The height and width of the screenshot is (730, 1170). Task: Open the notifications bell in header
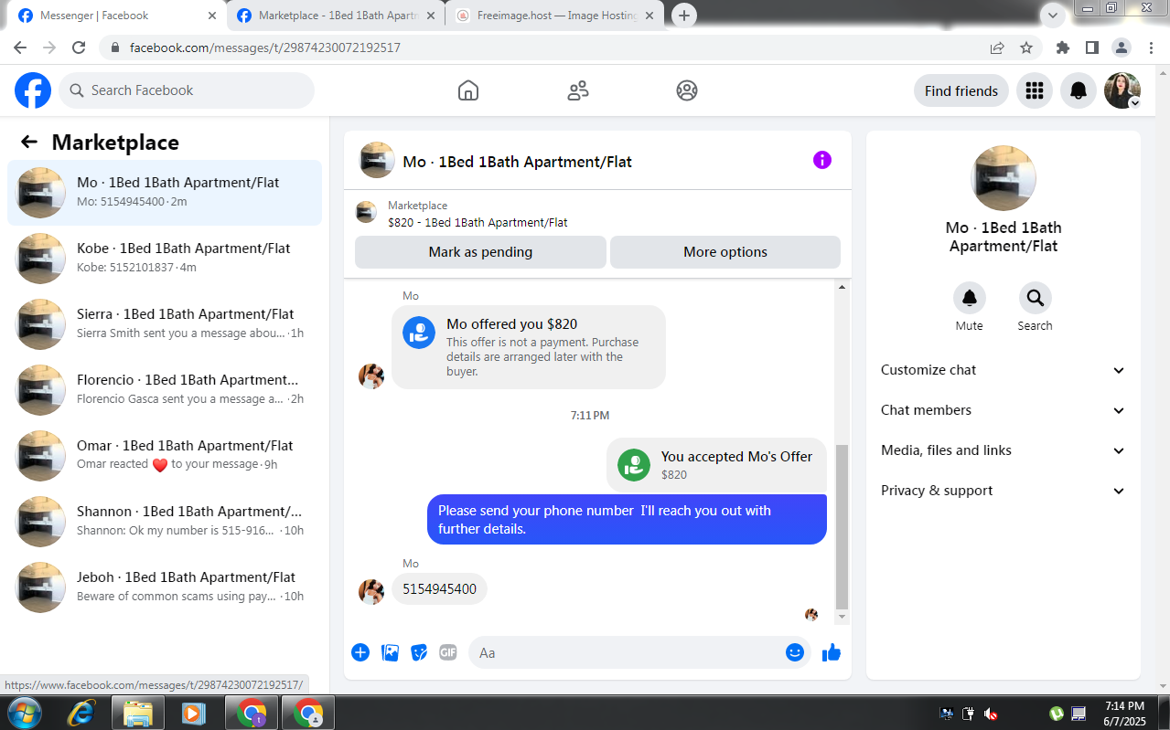(1079, 90)
